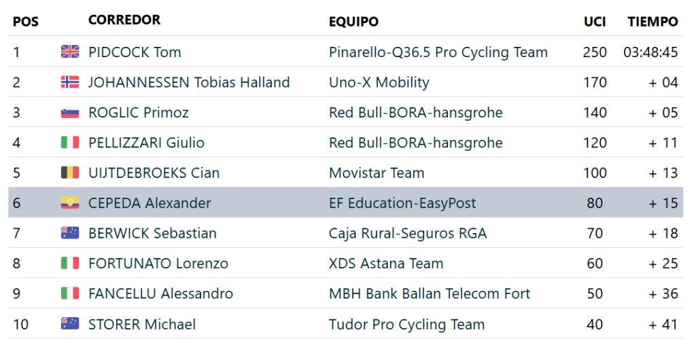696x339 pixels.
Task: Open rider PIDCOCK Tom's profile
Action: point(135,52)
